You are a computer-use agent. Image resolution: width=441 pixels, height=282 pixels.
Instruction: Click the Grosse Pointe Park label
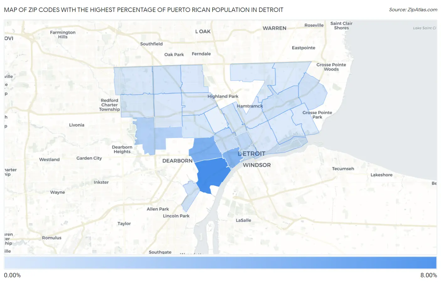pyautogui.click(x=317, y=115)
